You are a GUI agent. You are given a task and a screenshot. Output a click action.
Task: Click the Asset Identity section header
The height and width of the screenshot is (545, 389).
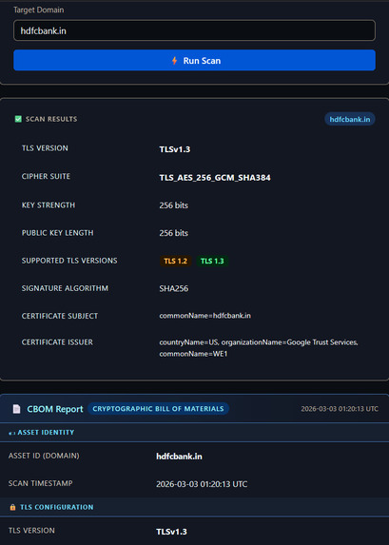[x=194, y=433]
